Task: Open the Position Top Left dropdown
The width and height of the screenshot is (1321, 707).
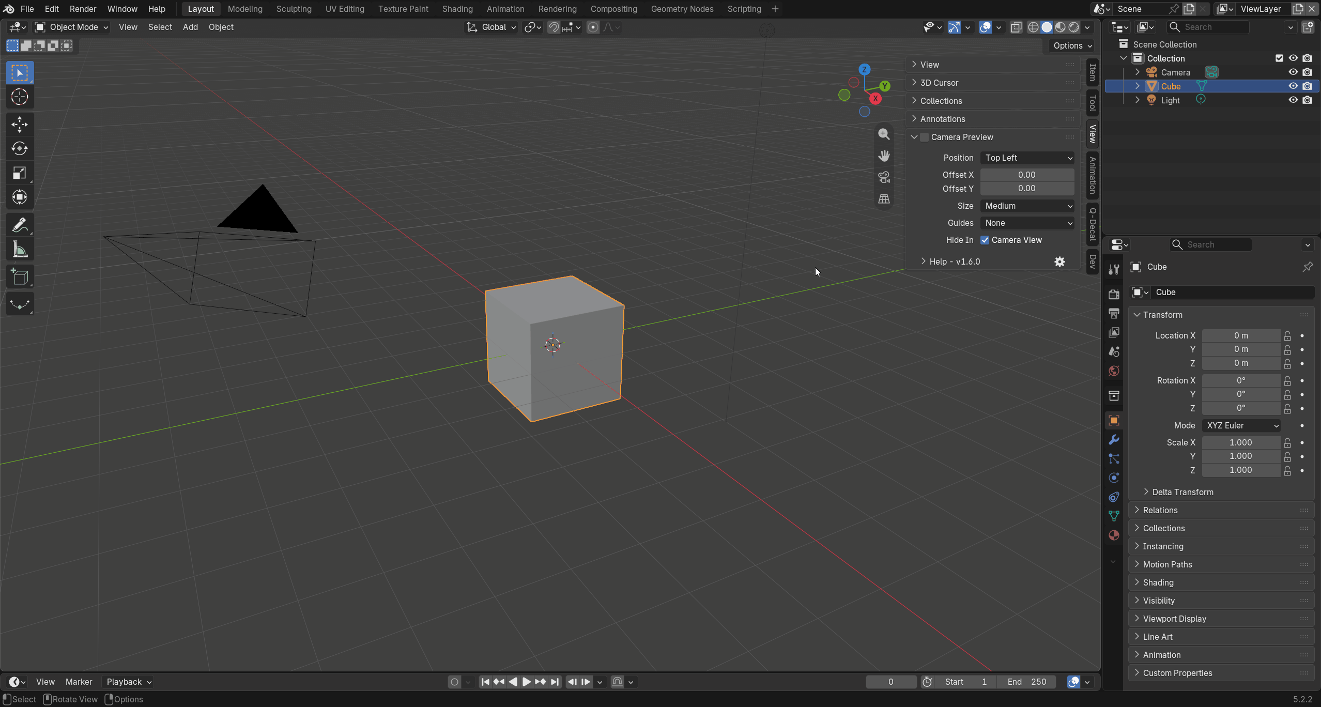Action: 1027,158
